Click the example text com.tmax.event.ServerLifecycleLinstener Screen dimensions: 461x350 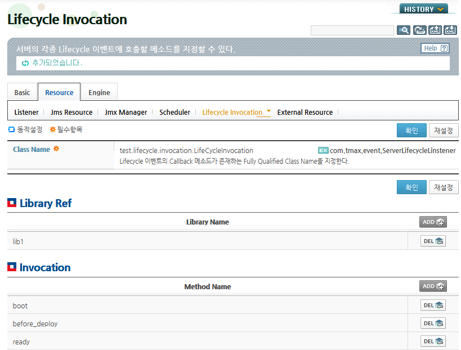click(x=393, y=150)
